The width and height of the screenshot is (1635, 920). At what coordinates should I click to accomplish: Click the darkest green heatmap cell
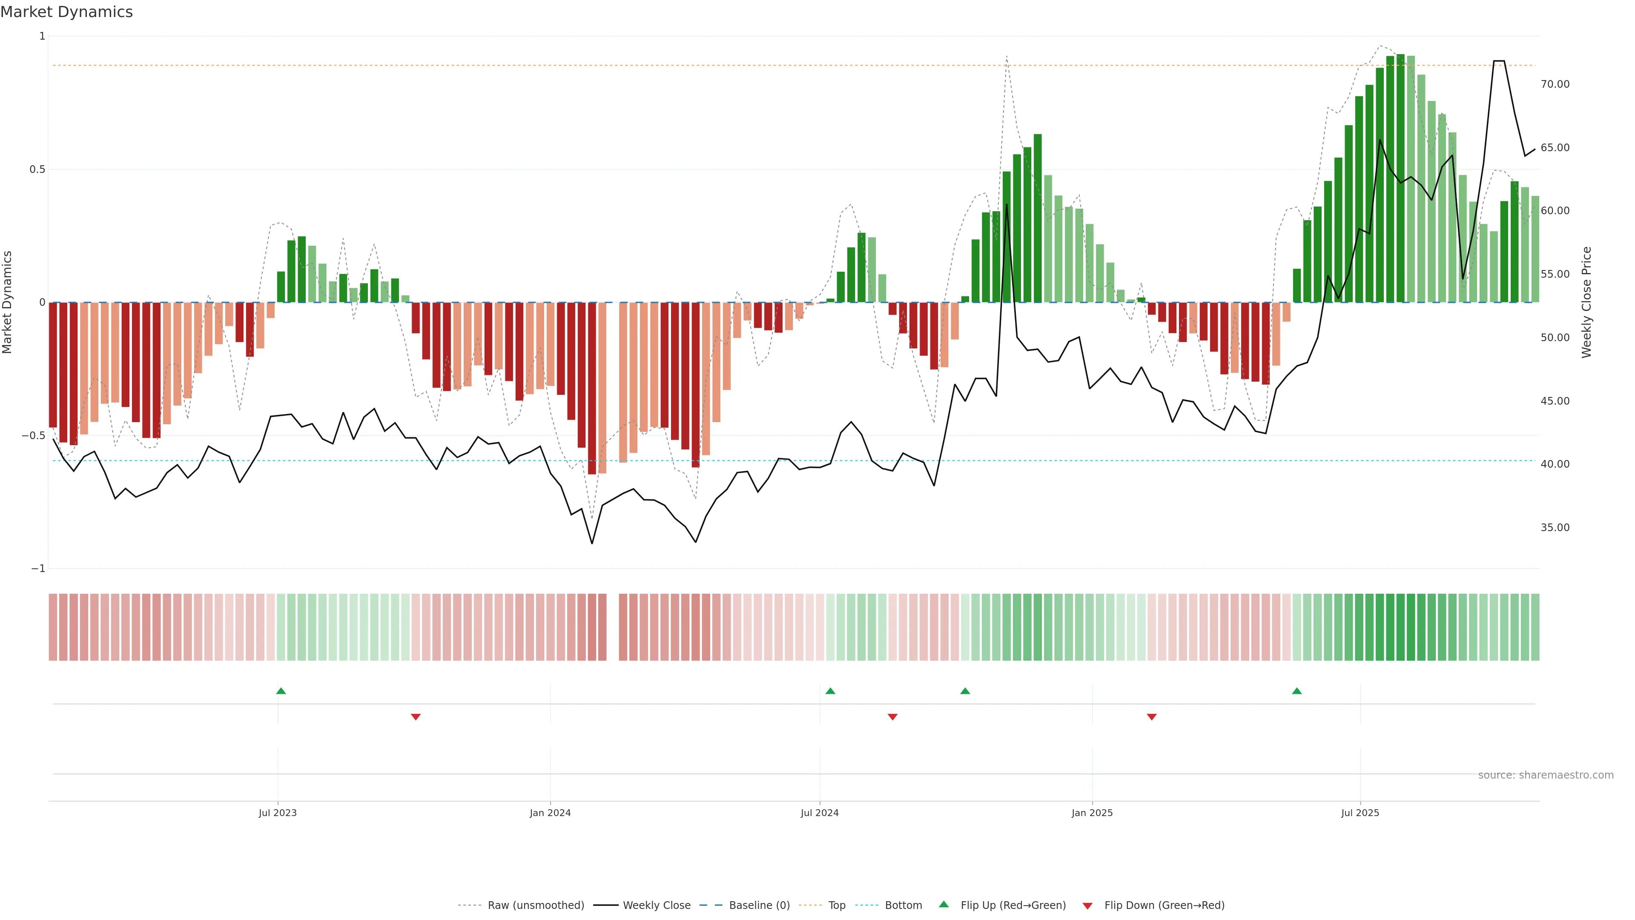(x=1400, y=627)
